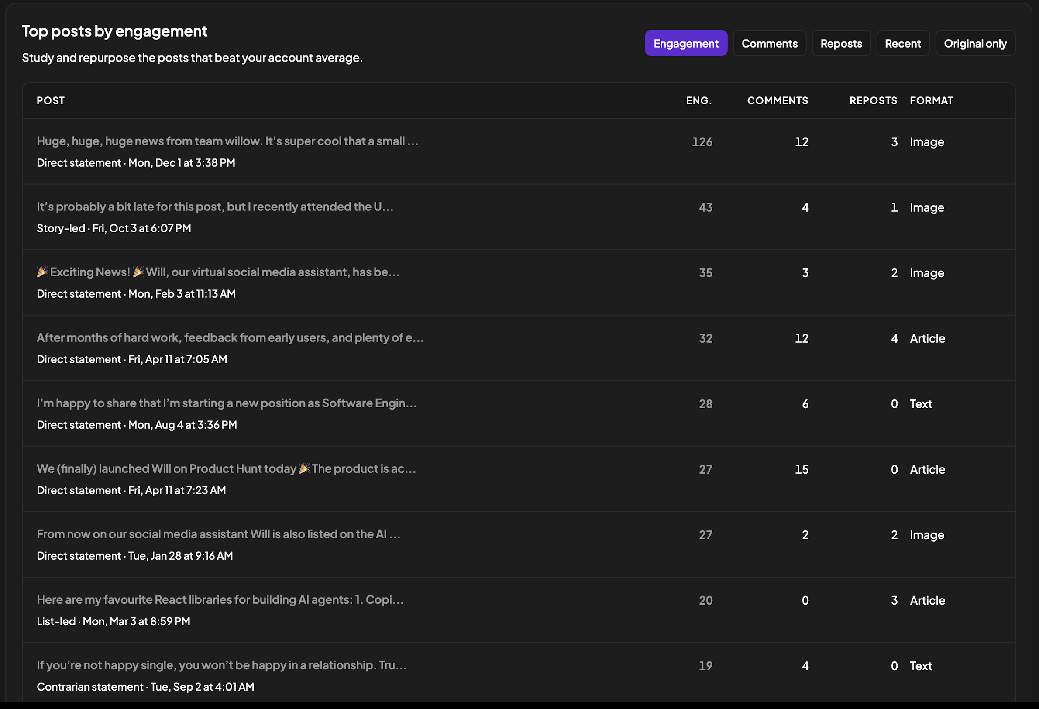The height and width of the screenshot is (709, 1039).
Task: Click engagement value 43
Action: pyautogui.click(x=705, y=207)
